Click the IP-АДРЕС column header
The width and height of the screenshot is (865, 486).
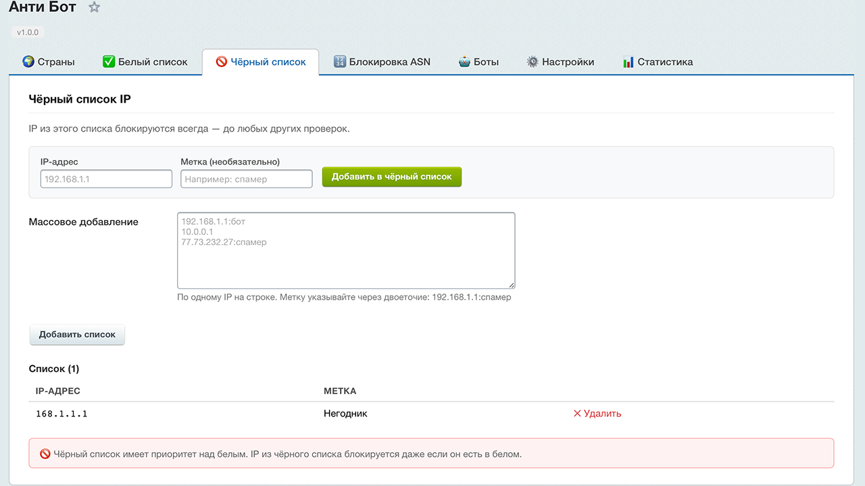[58, 391]
